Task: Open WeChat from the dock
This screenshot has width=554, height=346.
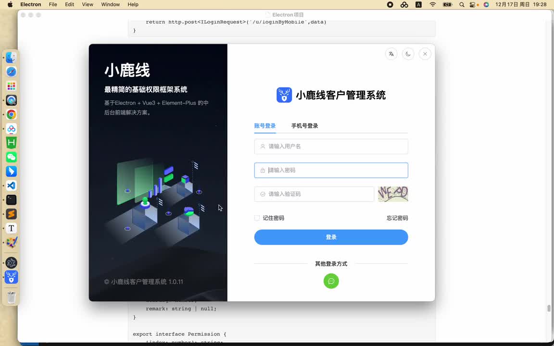Action: [x=12, y=157]
